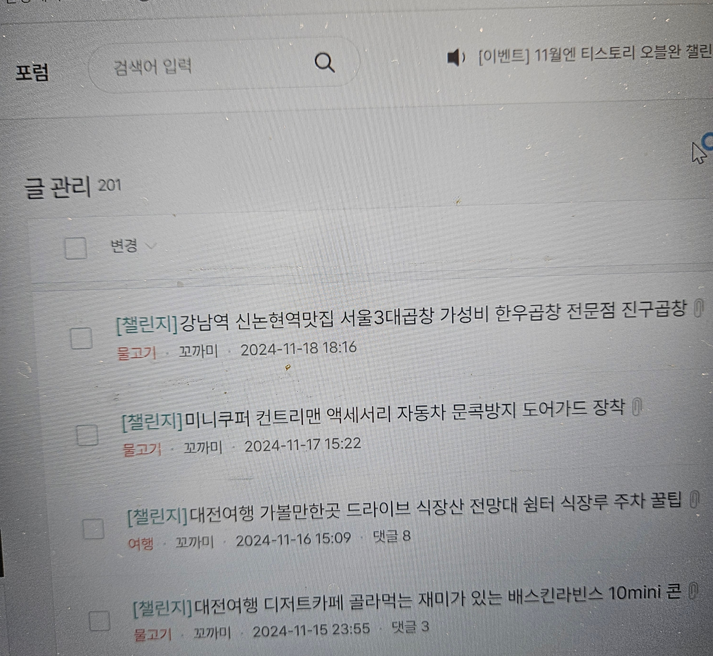
Task: Click 물고기 category on 2024-11-18 post
Action: 136,353
